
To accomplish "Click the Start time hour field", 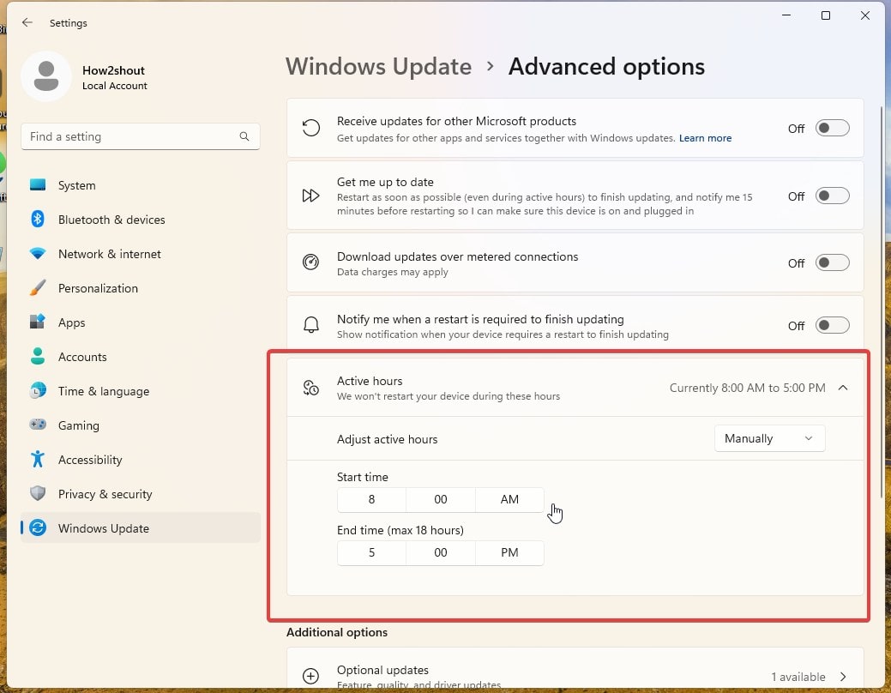I will [371, 500].
